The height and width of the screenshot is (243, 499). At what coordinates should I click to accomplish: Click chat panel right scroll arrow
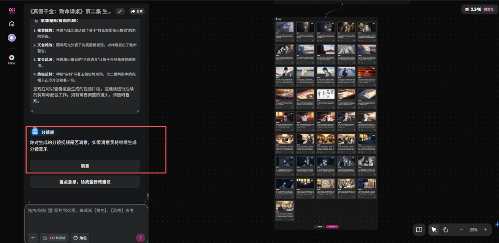click(x=145, y=202)
